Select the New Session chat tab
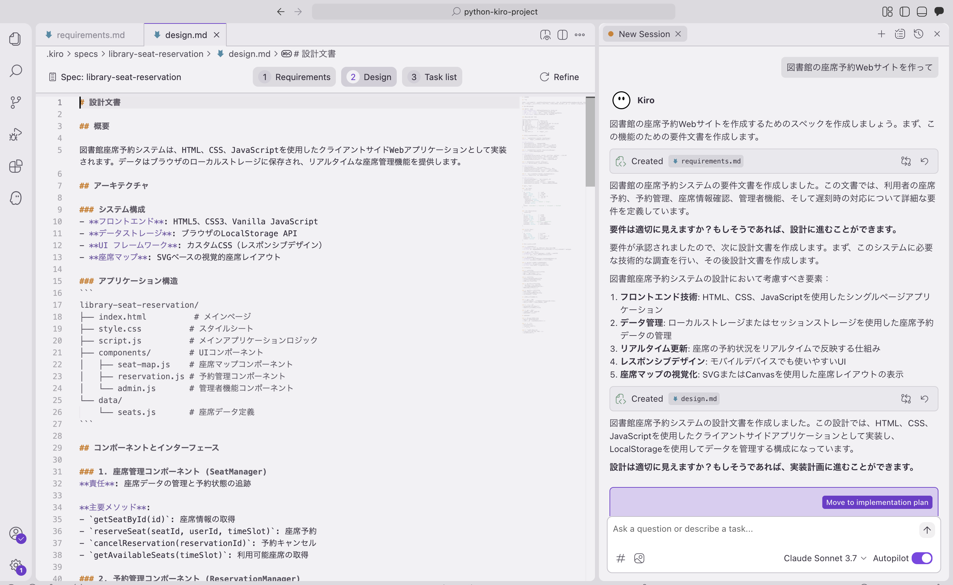This screenshot has height=585, width=953. pyautogui.click(x=644, y=34)
